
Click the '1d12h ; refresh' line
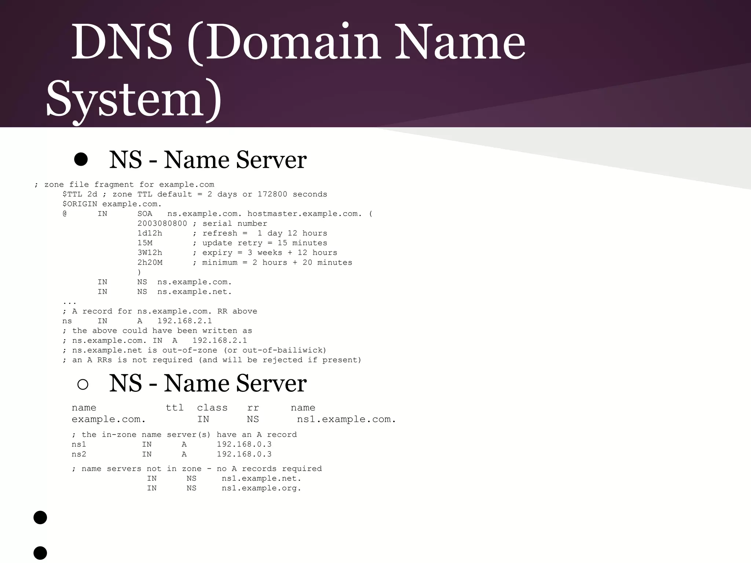click(232, 233)
